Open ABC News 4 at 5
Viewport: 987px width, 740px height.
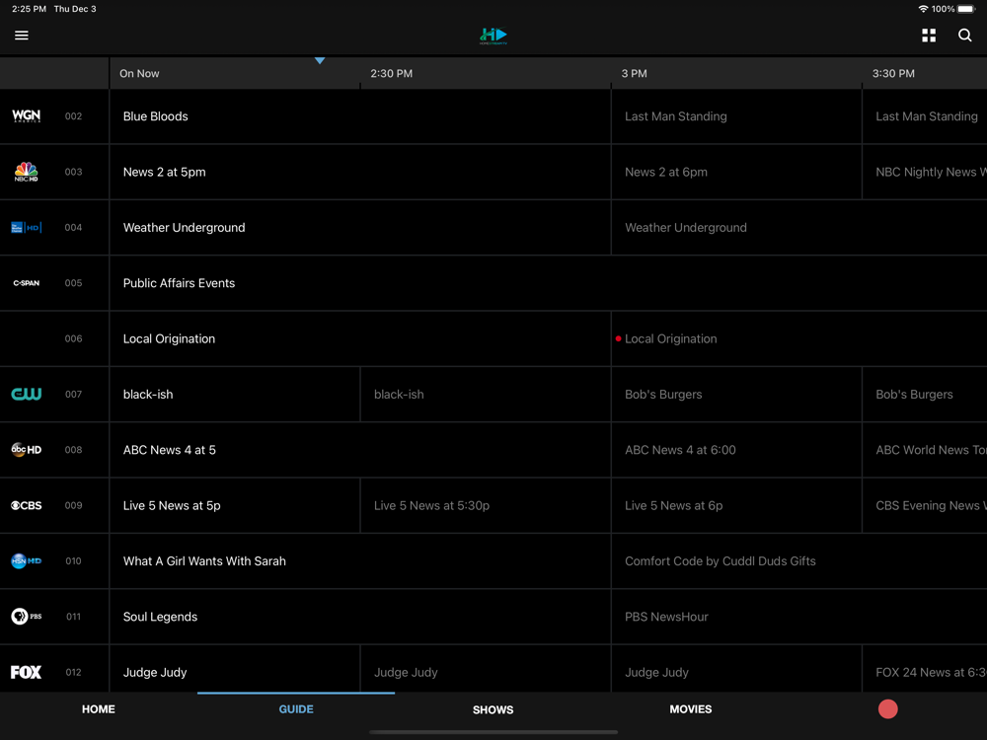[x=360, y=450]
